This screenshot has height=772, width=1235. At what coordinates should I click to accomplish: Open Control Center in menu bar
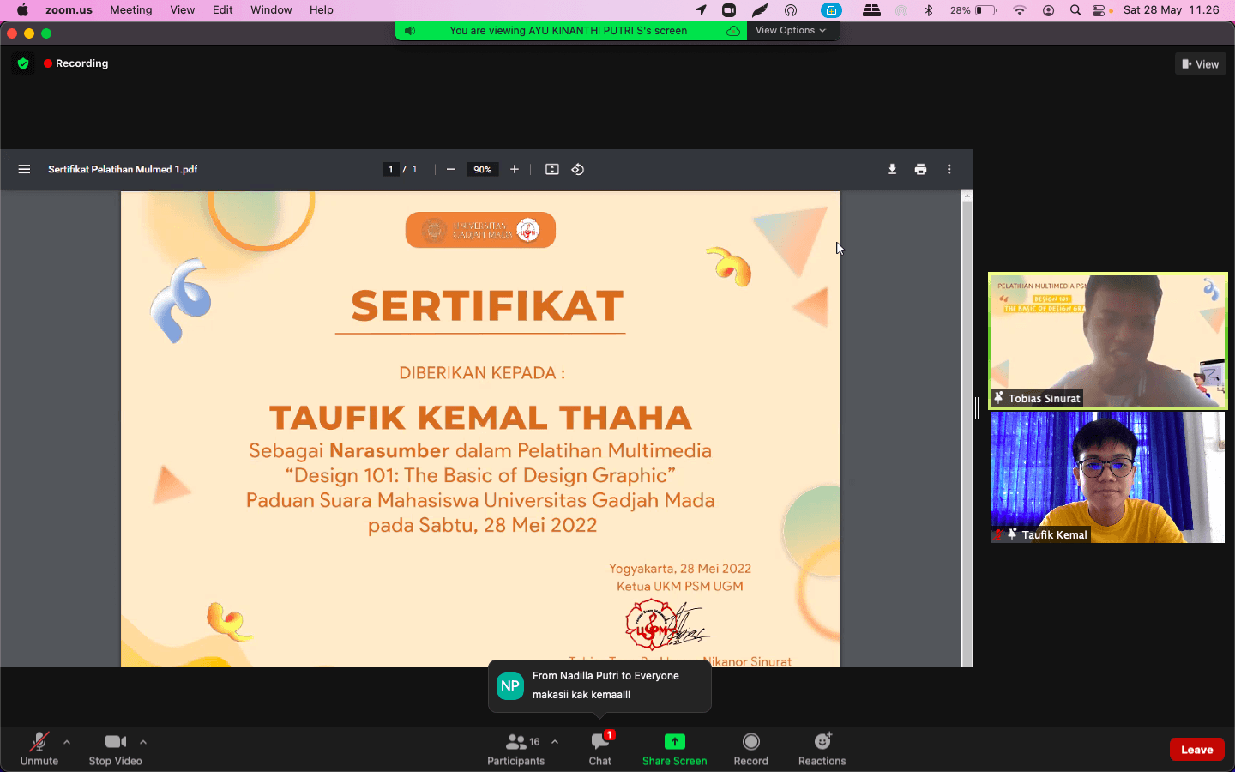1099,10
